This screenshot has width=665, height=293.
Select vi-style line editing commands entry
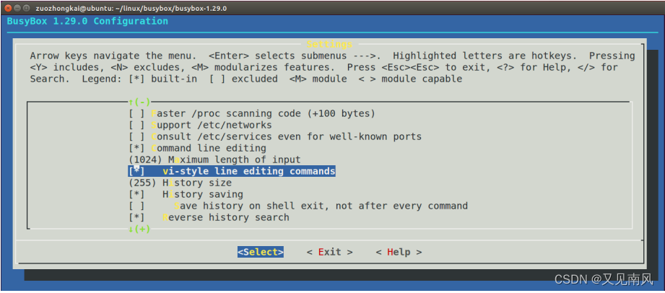tap(232, 171)
